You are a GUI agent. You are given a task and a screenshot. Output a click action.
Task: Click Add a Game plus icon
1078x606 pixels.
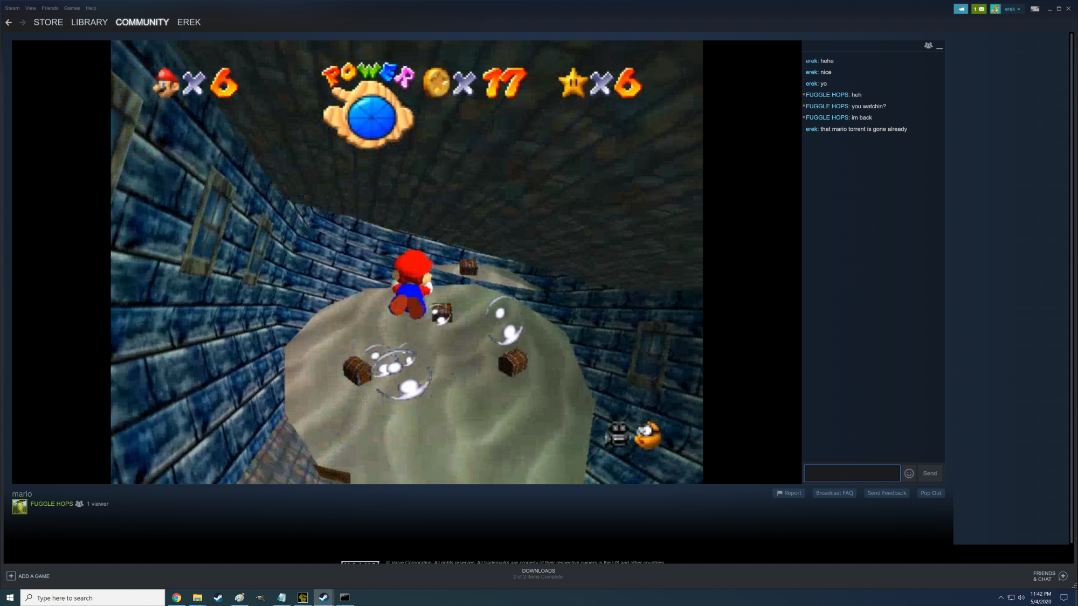click(11, 576)
